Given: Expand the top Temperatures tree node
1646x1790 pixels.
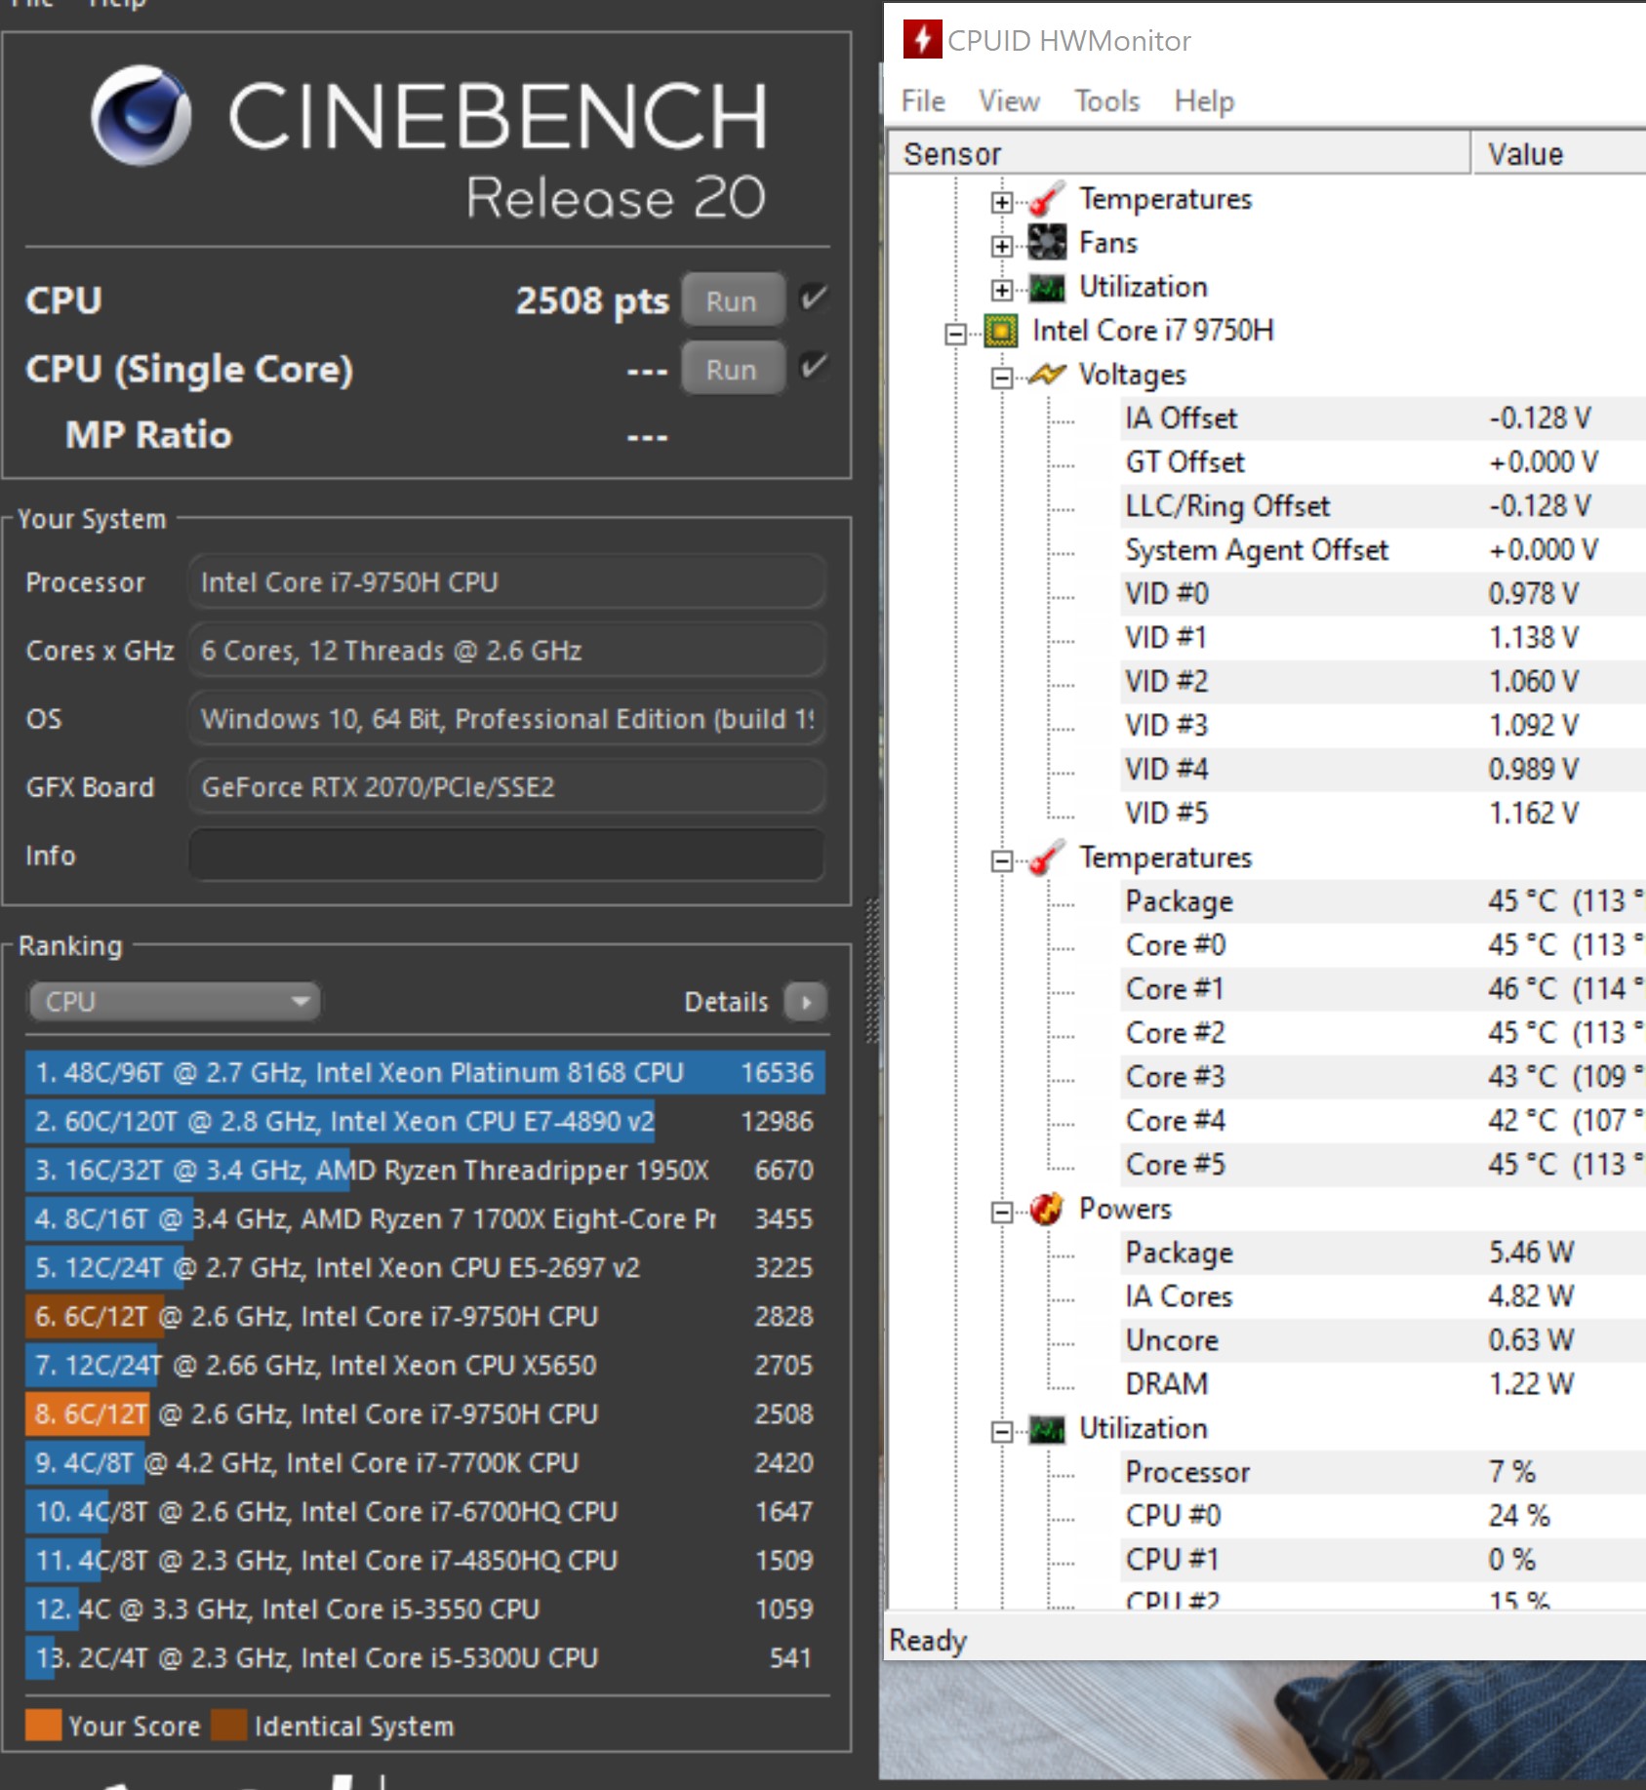Looking at the screenshot, I should [1001, 202].
